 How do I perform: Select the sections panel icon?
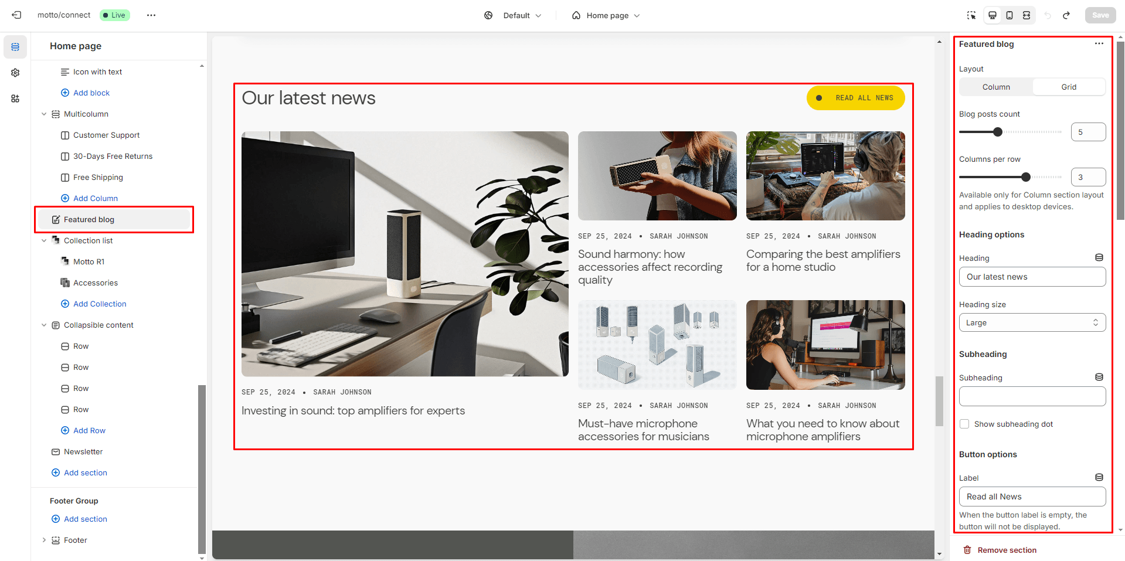click(x=15, y=47)
